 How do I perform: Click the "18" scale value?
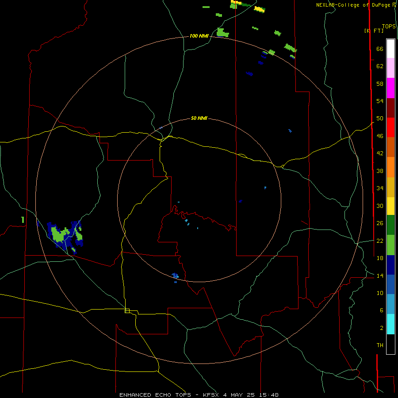(x=380, y=258)
